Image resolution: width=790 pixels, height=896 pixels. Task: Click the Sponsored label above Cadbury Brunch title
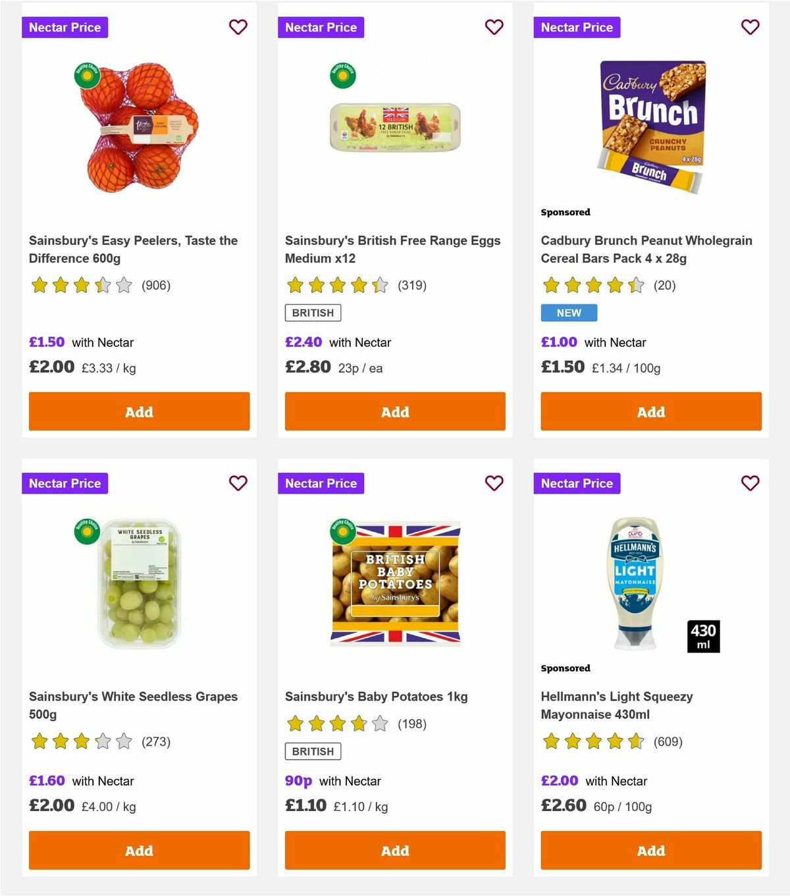[x=565, y=212]
